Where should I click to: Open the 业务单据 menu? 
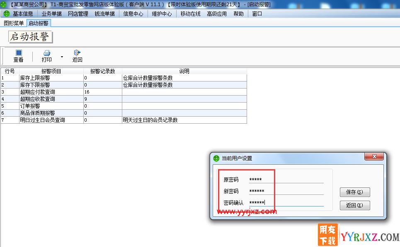tap(52, 14)
